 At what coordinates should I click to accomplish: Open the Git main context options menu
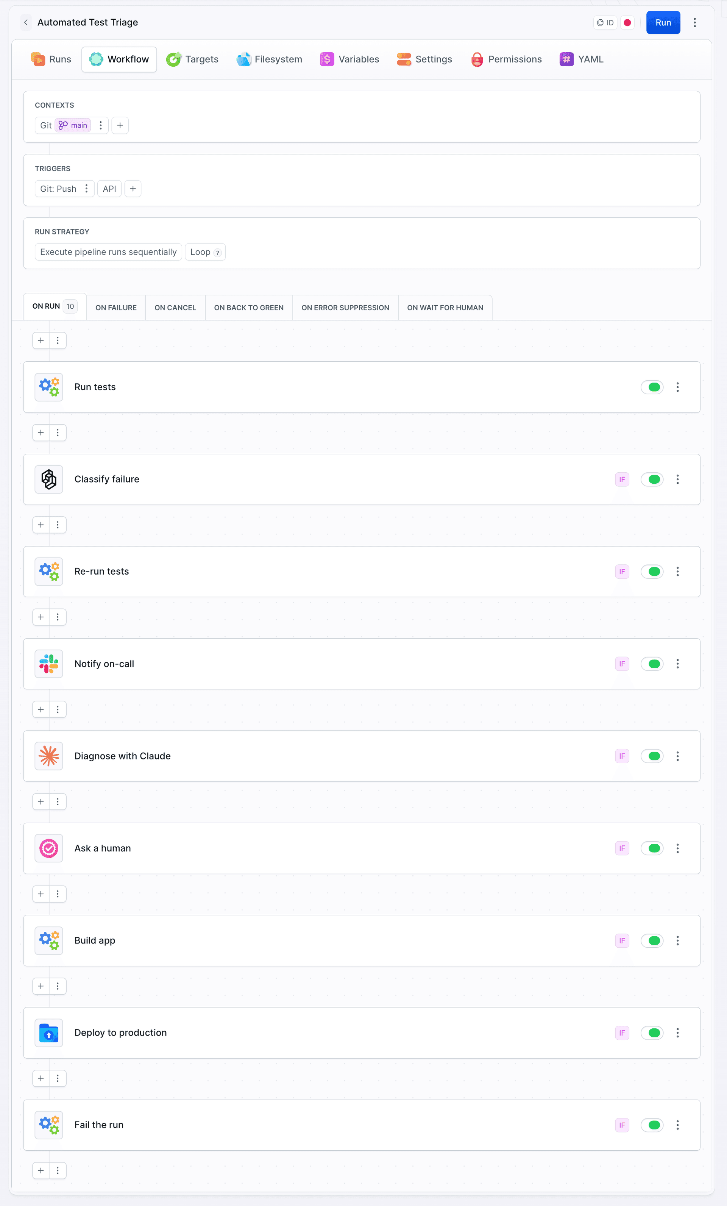101,125
